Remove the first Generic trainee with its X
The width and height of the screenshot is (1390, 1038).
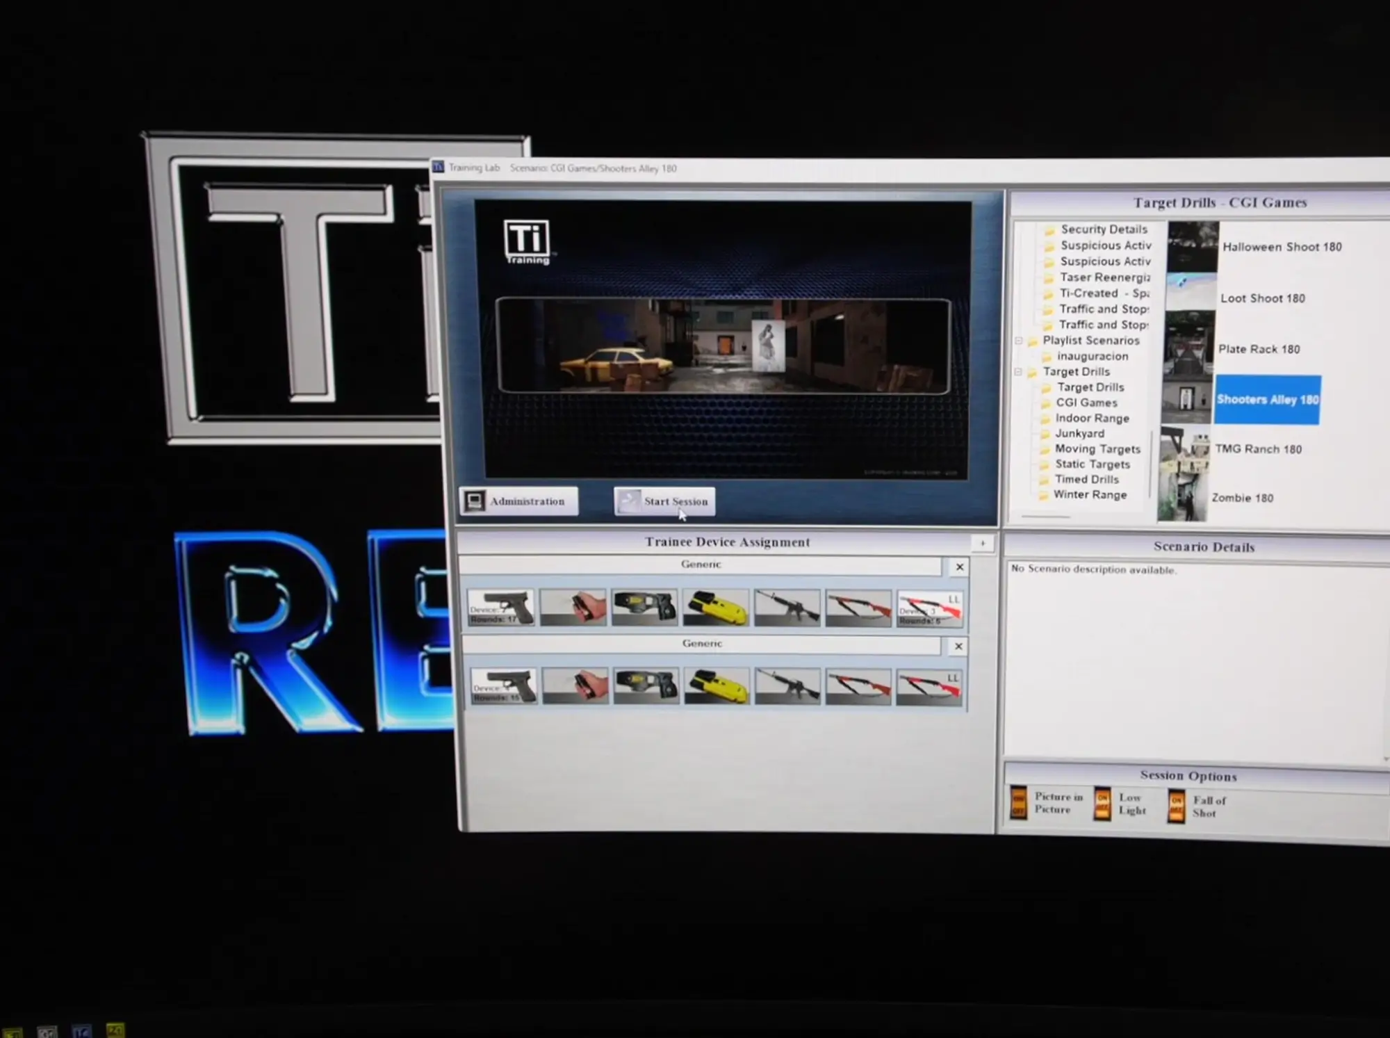coord(960,567)
